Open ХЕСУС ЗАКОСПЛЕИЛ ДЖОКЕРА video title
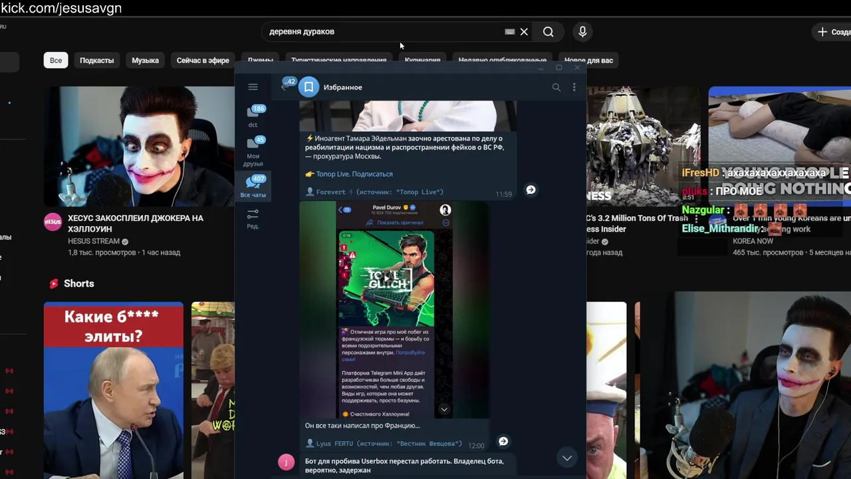Image resolution: width=851 pixels, height=479 pixels. tap(136, 224)
